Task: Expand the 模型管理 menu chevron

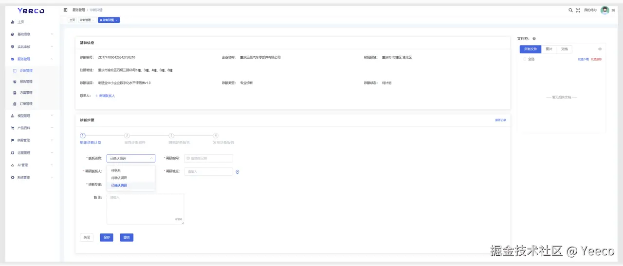Action: pyautogui.click(x=52, y=116)
